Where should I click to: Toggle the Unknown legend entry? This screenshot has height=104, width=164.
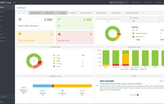tap(144, 69)
